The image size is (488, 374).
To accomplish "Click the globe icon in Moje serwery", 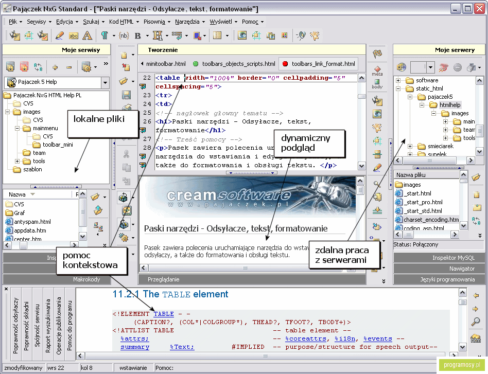I will click(402, 67).
